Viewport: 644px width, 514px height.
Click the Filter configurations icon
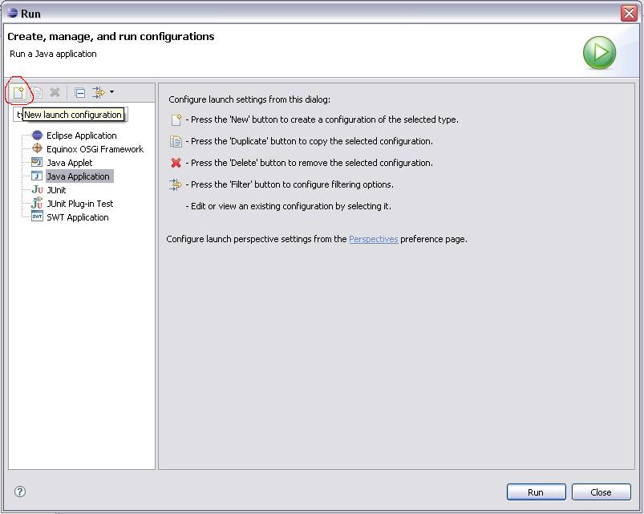[x=99, y=92]
